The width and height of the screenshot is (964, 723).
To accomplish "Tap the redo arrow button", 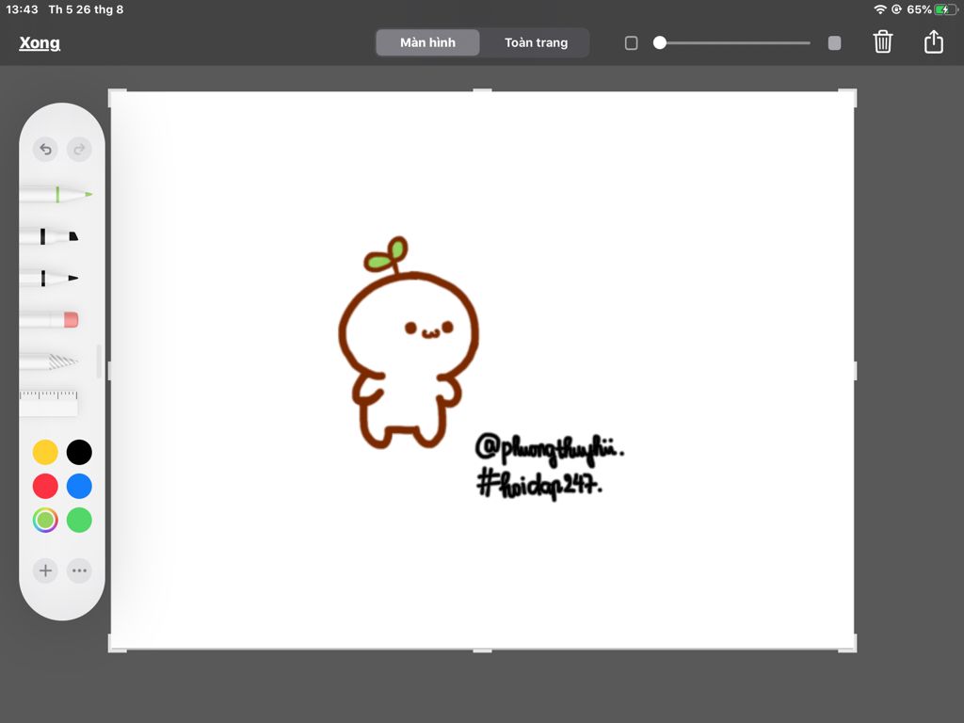I will coord(79,150).
